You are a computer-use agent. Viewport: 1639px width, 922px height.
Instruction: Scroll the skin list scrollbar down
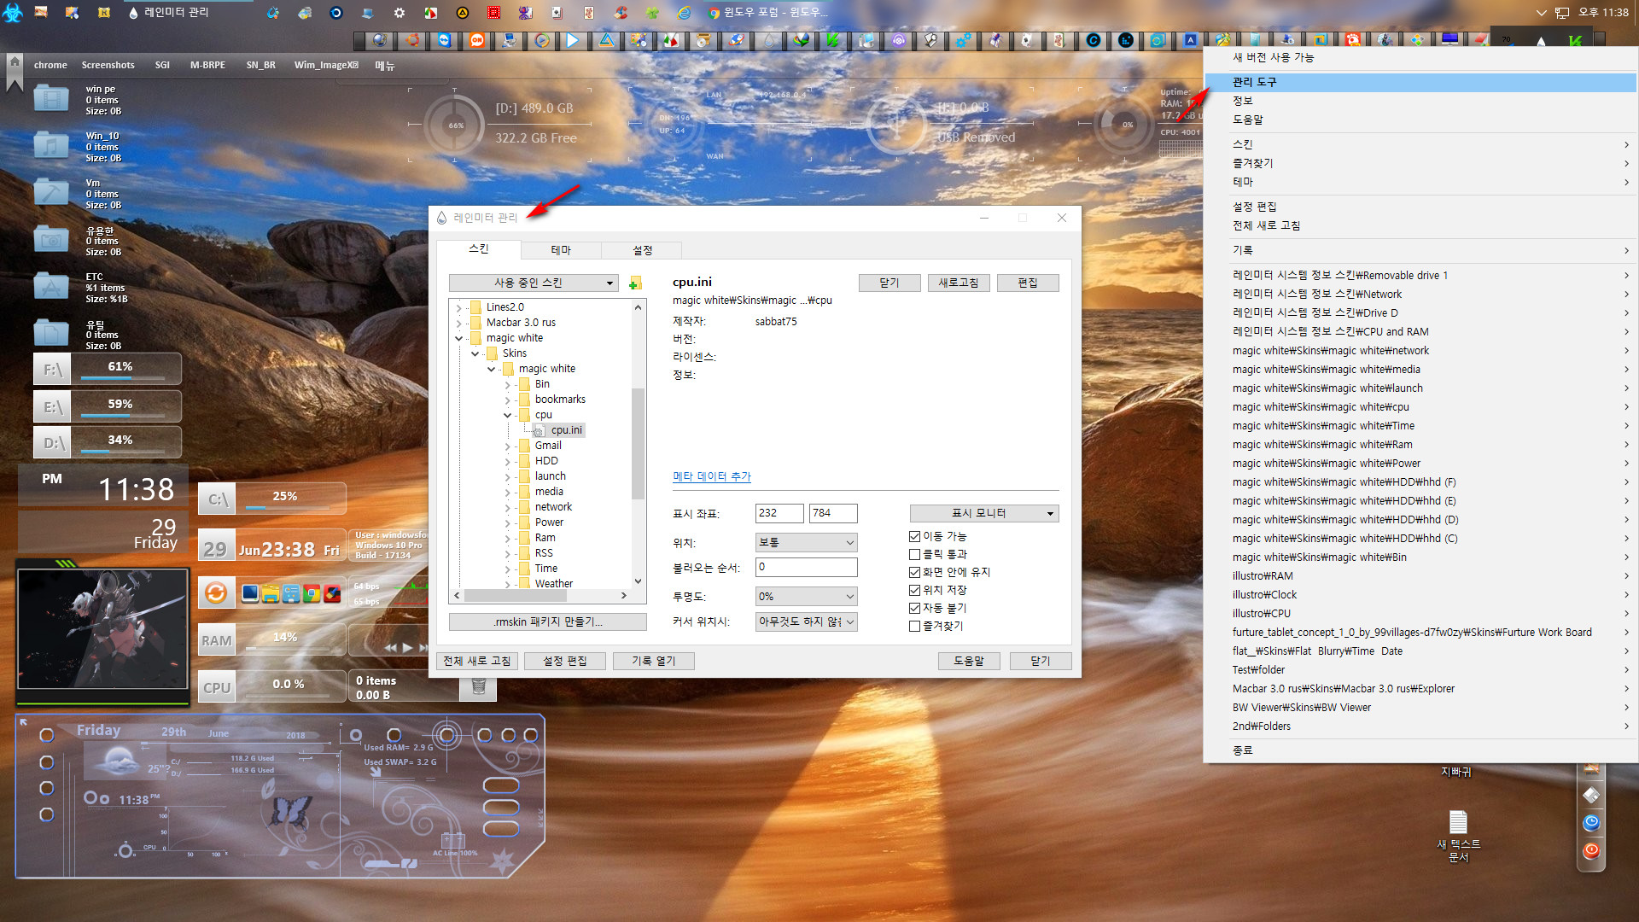[x=639, y=586]
